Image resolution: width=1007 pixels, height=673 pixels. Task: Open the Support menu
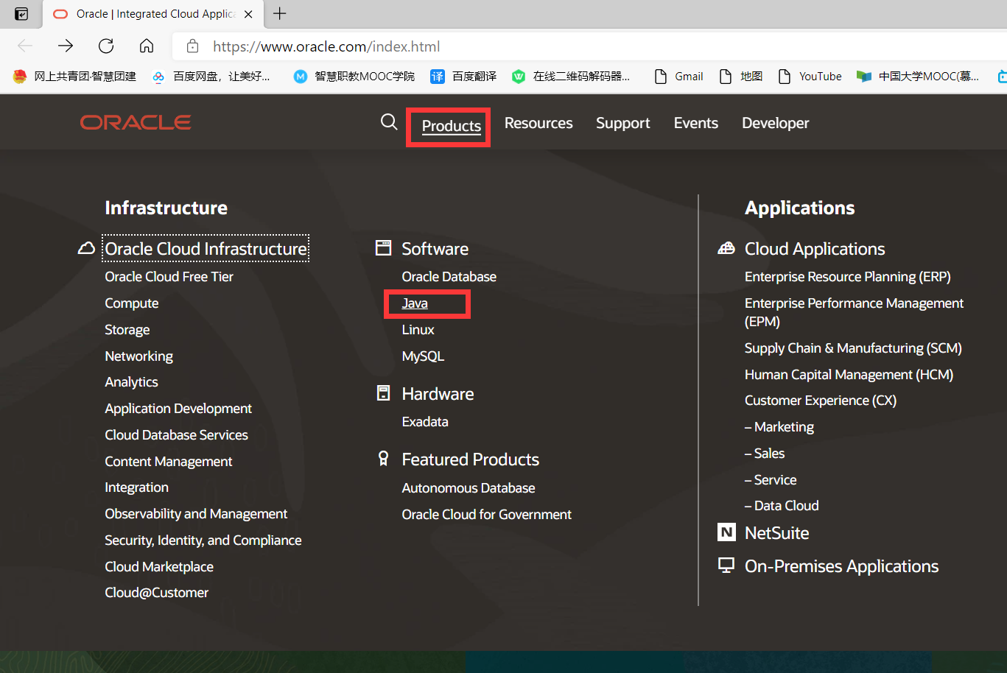[623, 123]
